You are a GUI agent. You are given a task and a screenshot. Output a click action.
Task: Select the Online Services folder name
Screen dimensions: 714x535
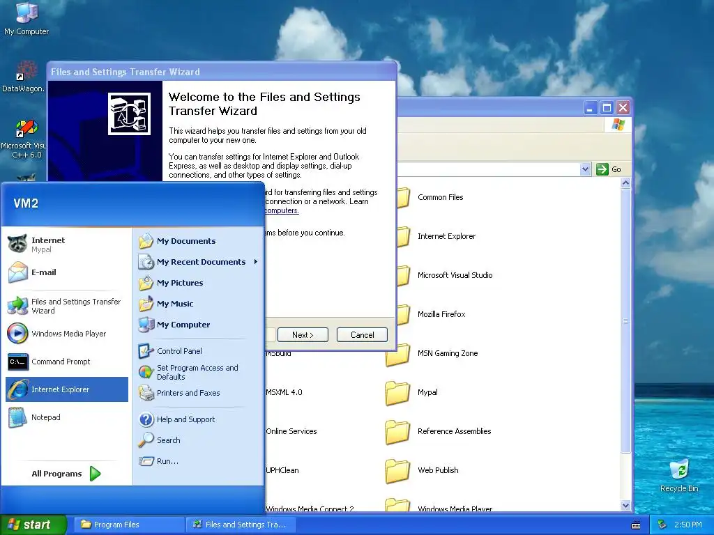tap(291, 431)
